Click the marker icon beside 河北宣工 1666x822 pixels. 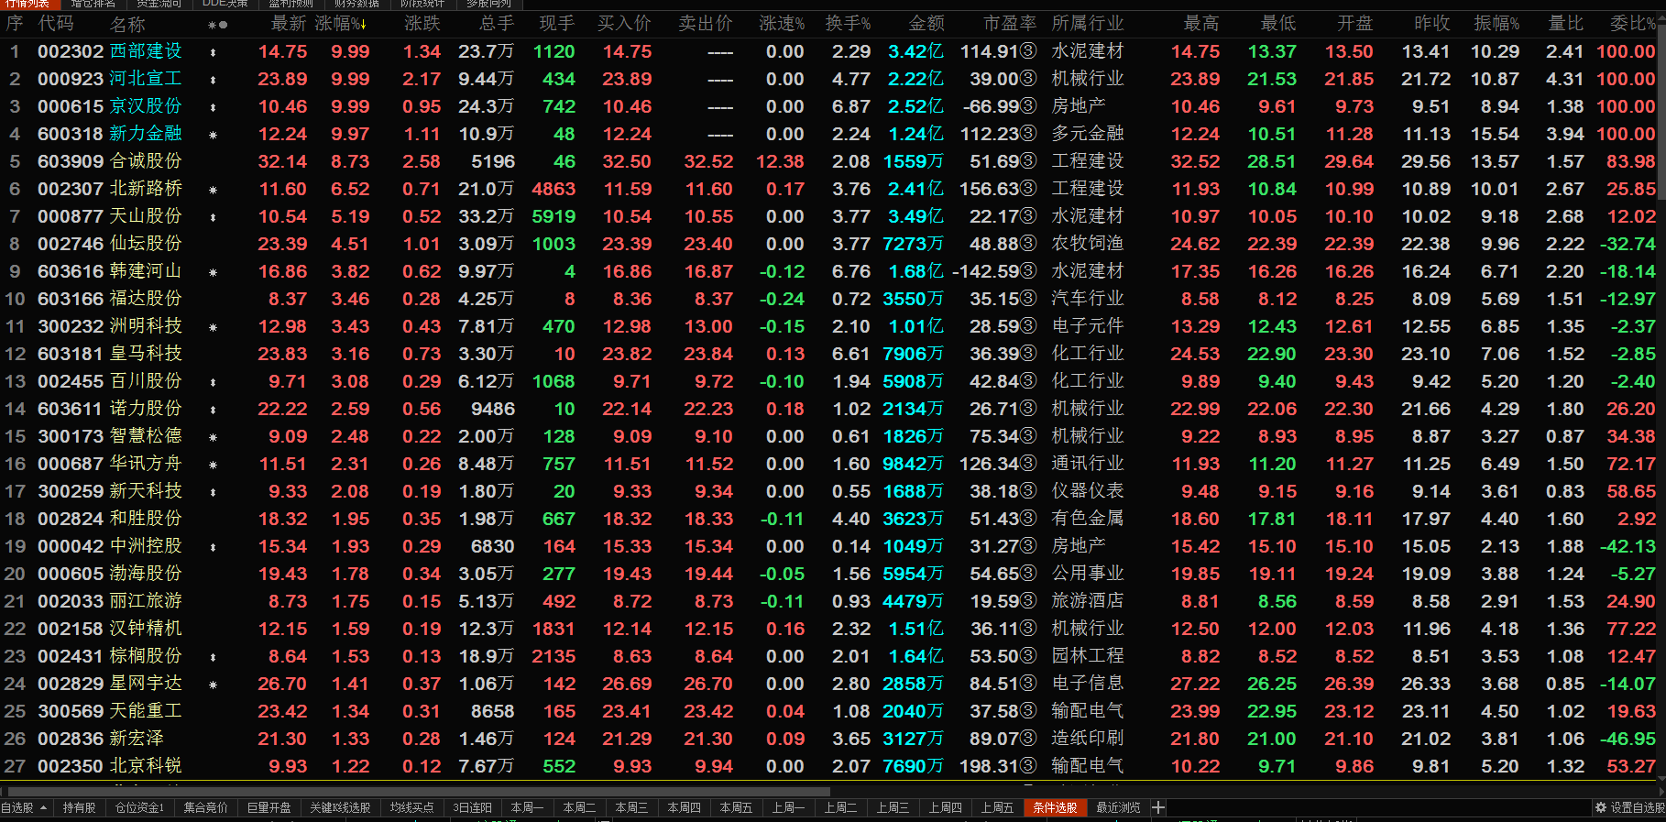point(214,81)
